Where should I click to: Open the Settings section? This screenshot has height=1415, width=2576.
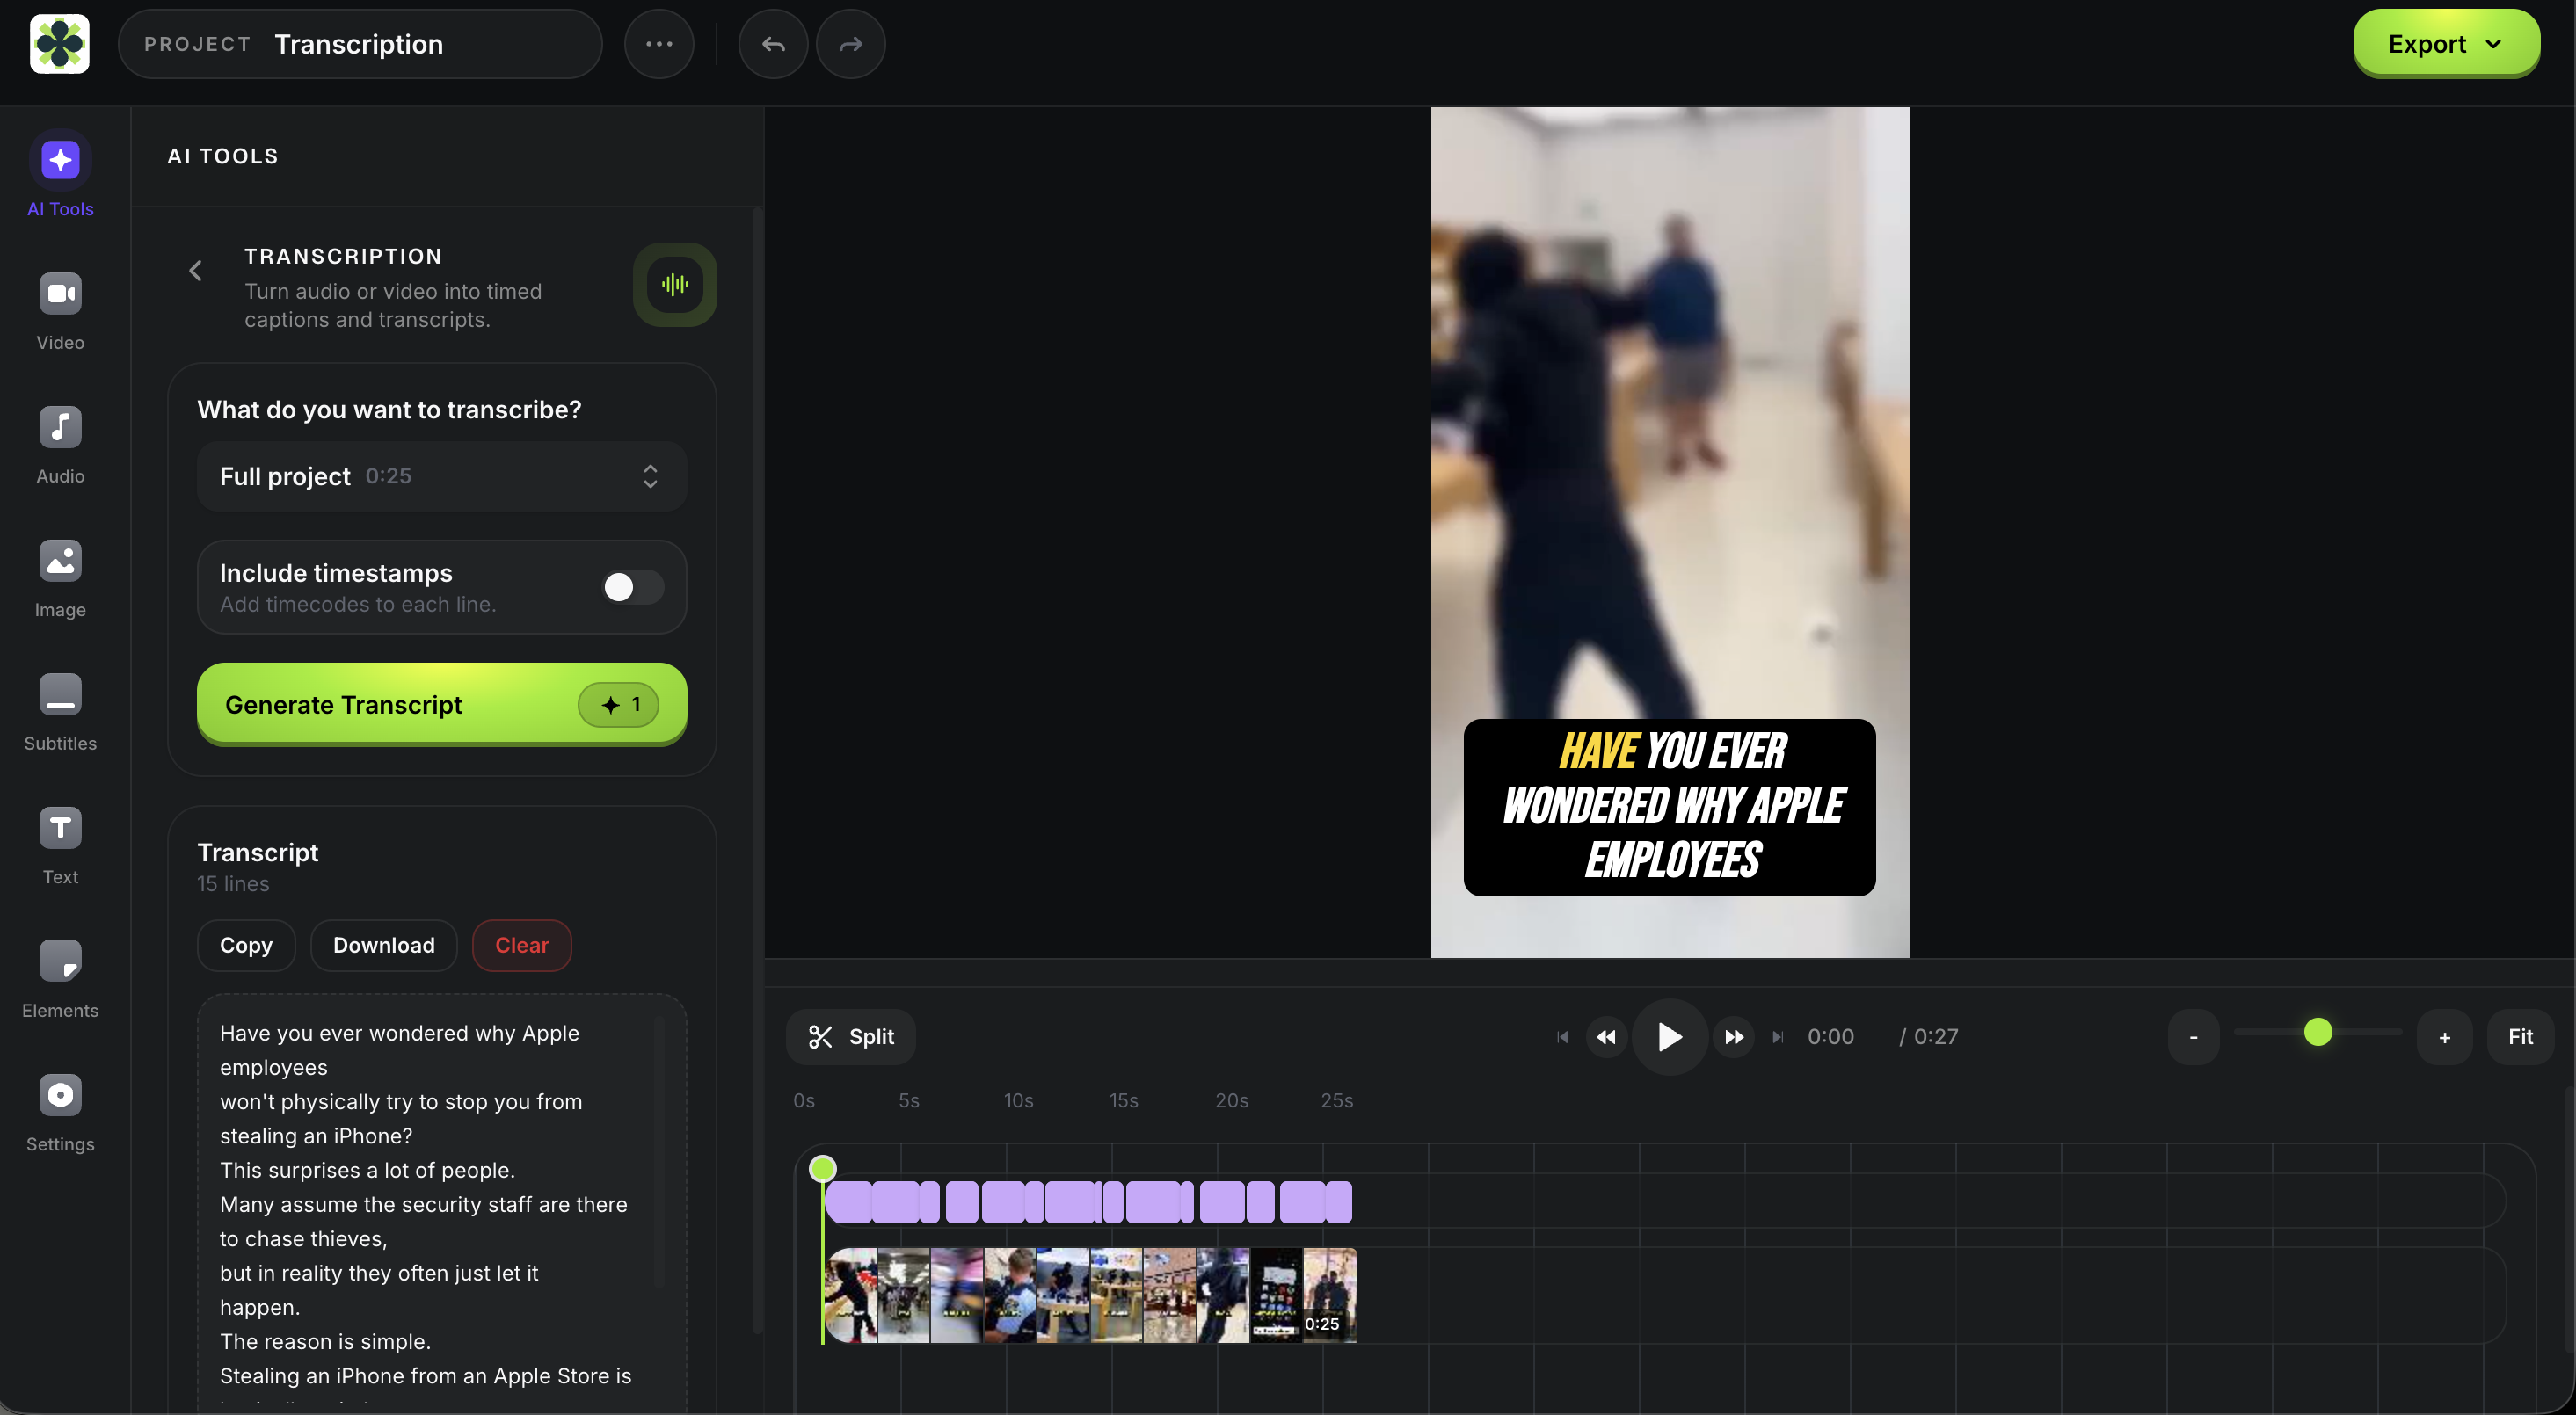[59, 1111]
